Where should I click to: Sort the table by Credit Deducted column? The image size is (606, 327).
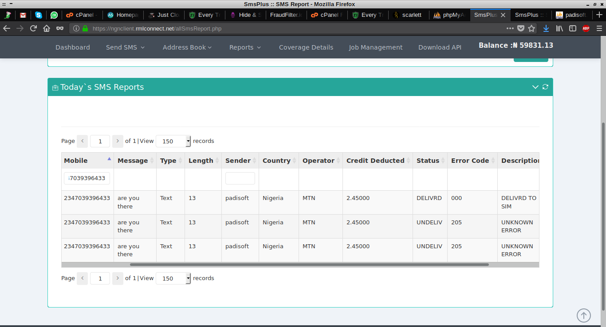point(378,161)
